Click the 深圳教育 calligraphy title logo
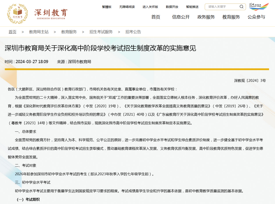This screenshot has width=275, height=204. [51, 14]
